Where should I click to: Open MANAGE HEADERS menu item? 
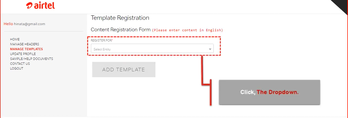[24, 44]
